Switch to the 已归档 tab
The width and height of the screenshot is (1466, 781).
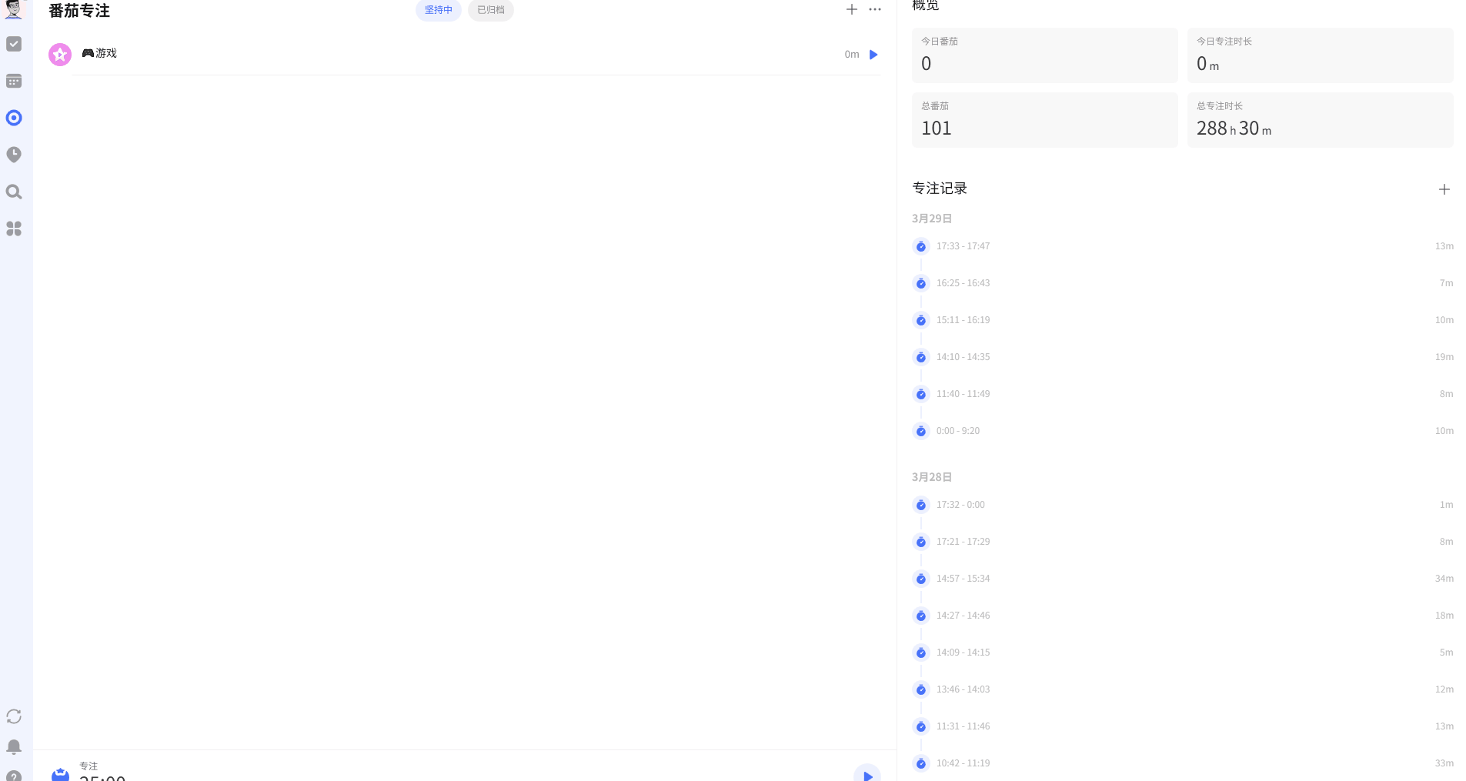[x=490, y=10]
